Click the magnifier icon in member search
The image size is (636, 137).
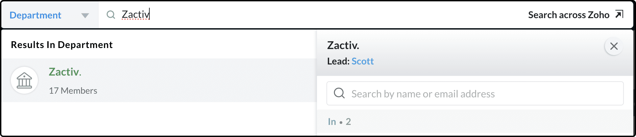point(339,93)
